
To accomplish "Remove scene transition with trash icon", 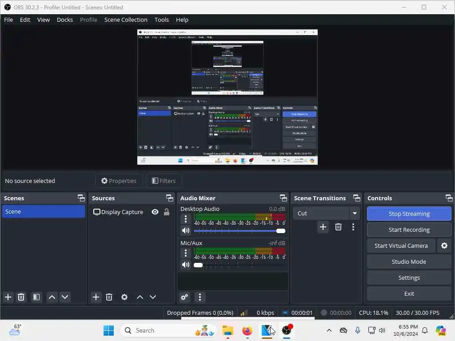I will (x=338, y=227).
